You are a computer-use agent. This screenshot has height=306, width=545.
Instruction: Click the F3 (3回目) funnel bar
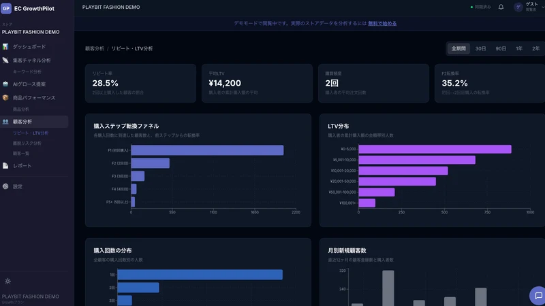pos(138,176)
